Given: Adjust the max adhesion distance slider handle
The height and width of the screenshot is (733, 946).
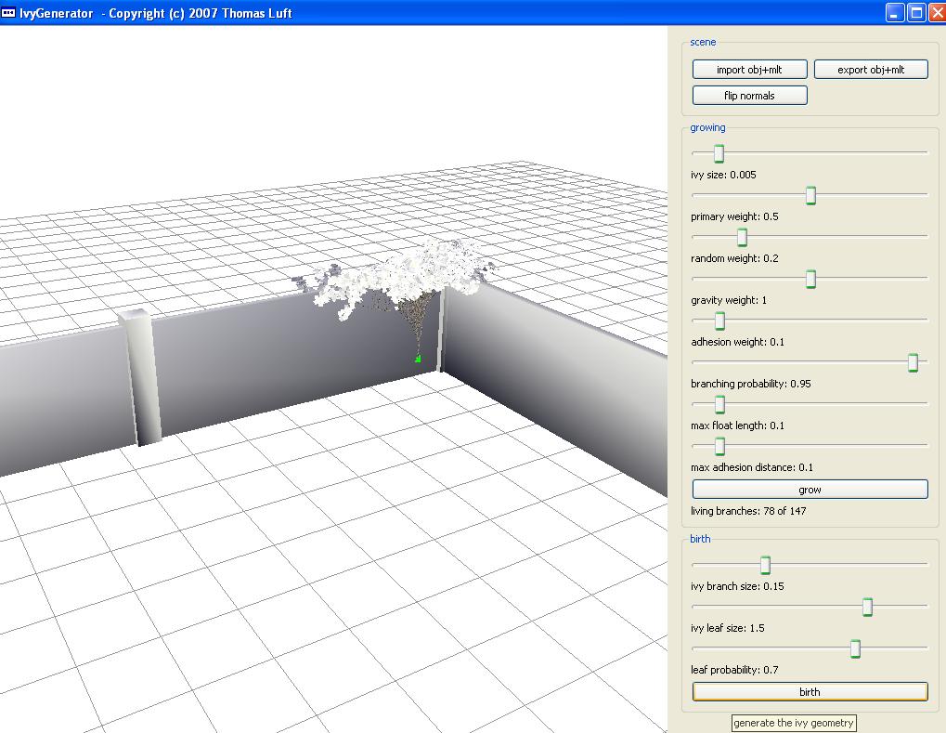Looking at the screenshot, I should pos(719,446).
